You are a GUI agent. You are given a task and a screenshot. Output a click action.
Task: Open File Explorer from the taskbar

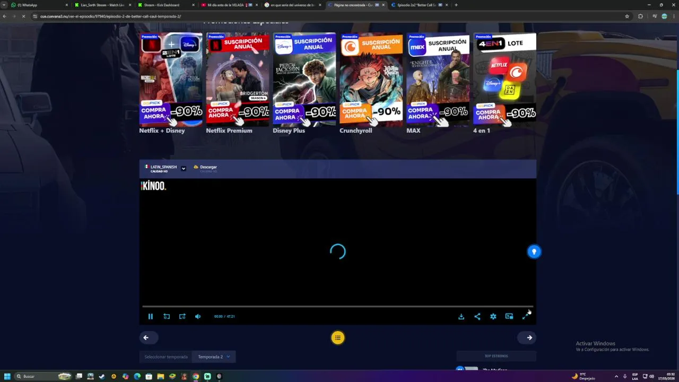coord(160,376)
